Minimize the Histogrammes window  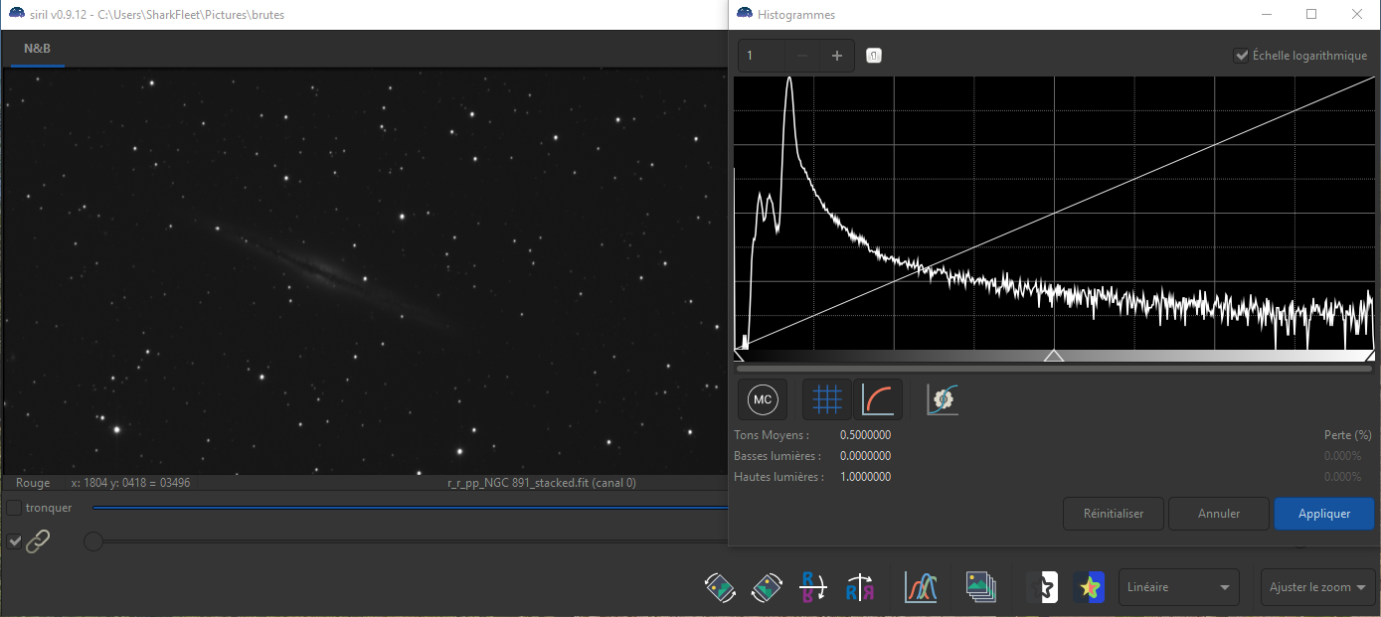[x=1266, y=14]
